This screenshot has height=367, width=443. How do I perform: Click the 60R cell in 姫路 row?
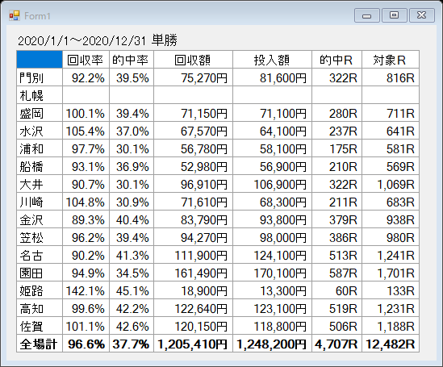coord(336,290)
